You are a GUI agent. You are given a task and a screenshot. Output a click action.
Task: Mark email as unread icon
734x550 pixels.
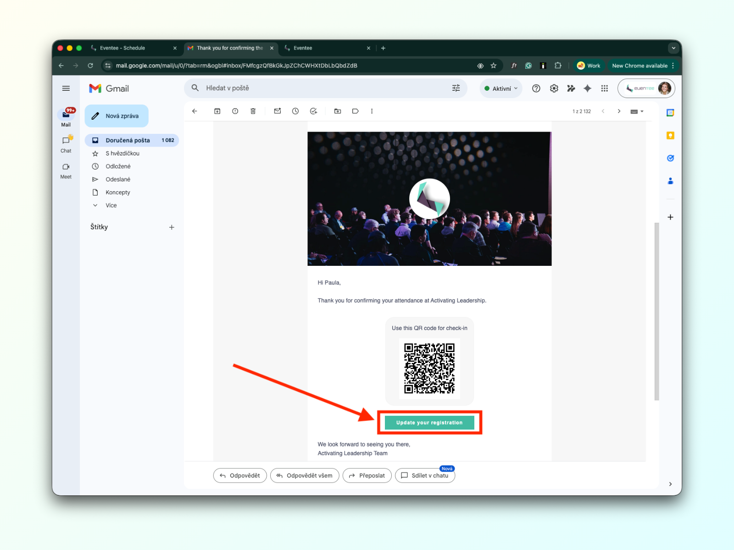click(x=278, y=111)
